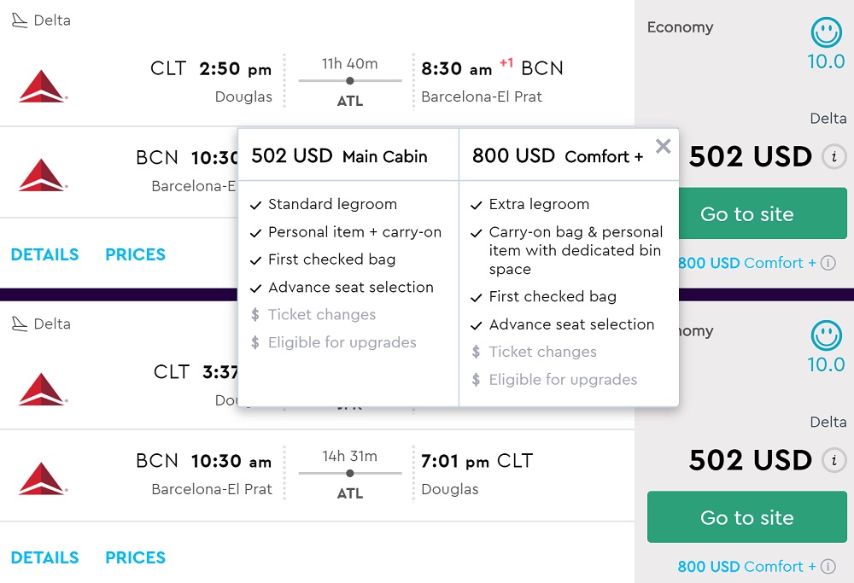Select the 502 USD Main Cabin fare header
This screenshot has height=583, width=854.
pyautogui.click(x=339, y=156)
